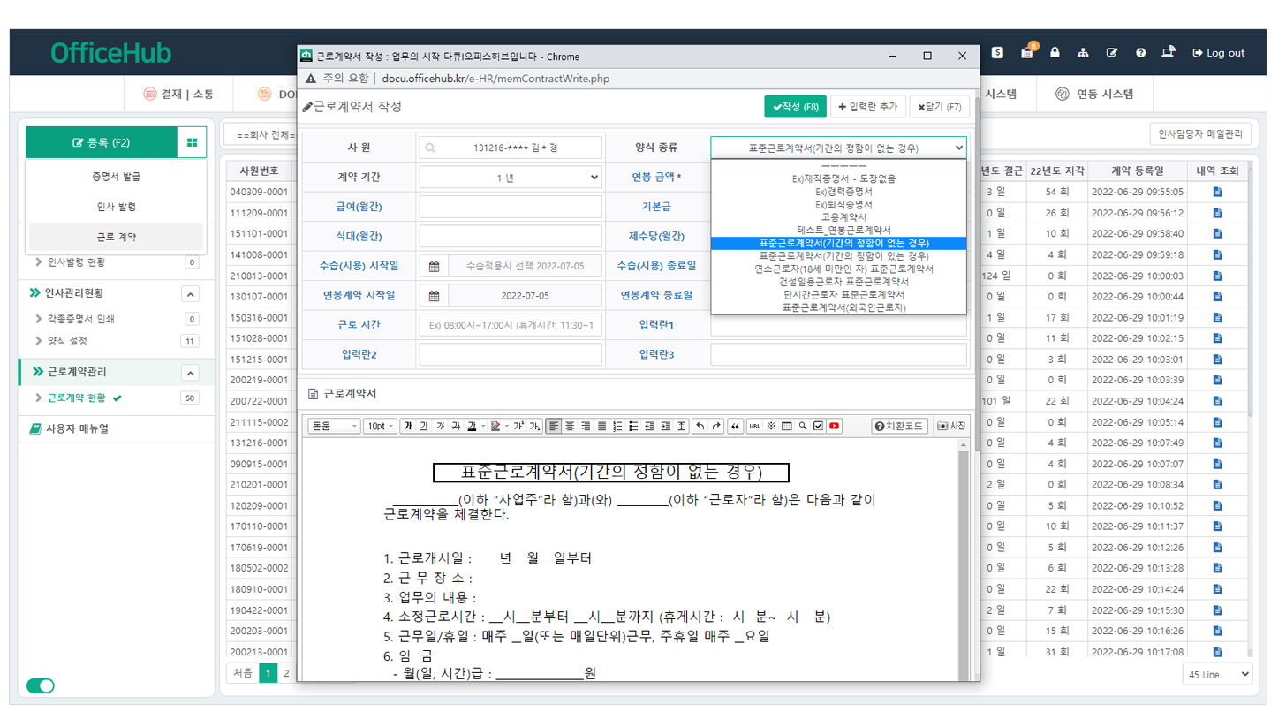Choose 증명서 발급 from the 등록 menu
The height and width of the screenshot is (727, 1286).
click(116, 177)
